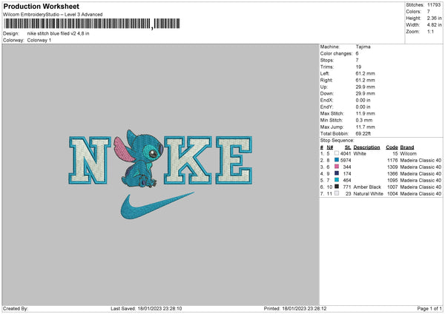Click the Height value 2.36 in
The height and width of the screenshot is (314, 445).
click(x=434, y=18)
